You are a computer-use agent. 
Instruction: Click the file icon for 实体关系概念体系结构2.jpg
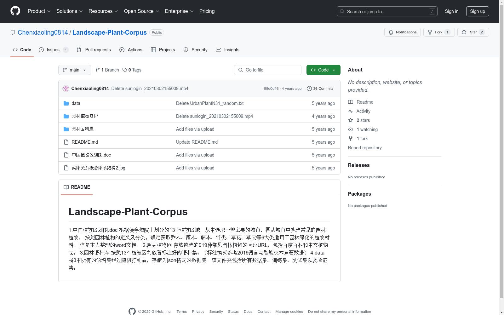tap(66, 168)
